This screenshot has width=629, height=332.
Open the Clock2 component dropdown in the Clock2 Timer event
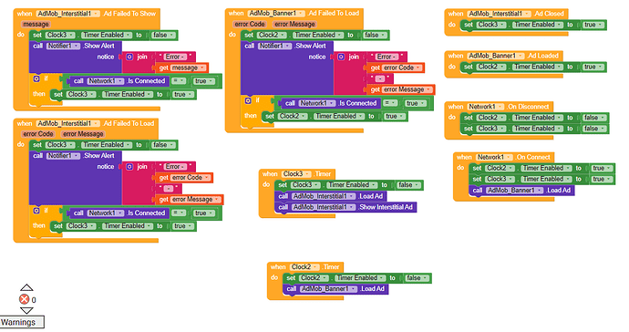(304, 267)
